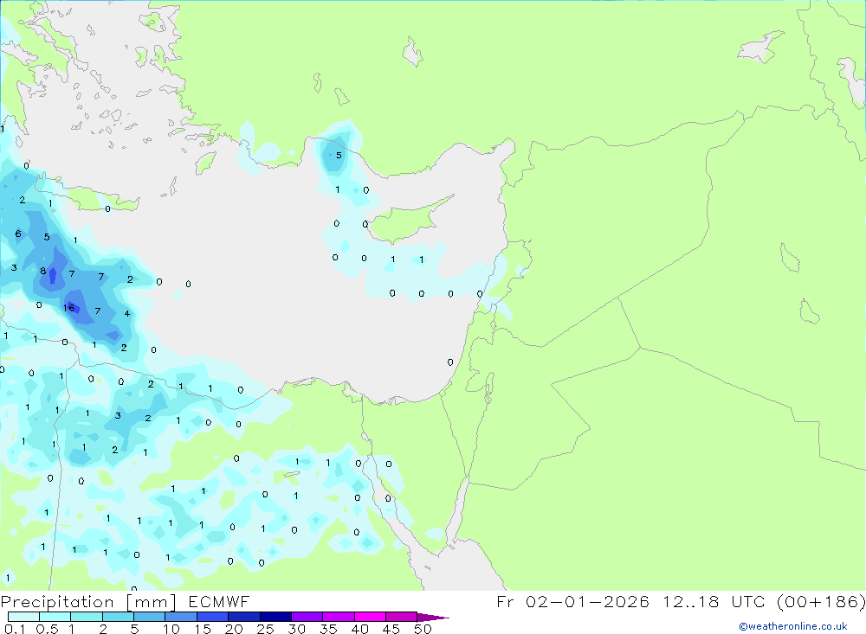
Task: Click the '16' precipitation value on map
Action: click(68, 308)
